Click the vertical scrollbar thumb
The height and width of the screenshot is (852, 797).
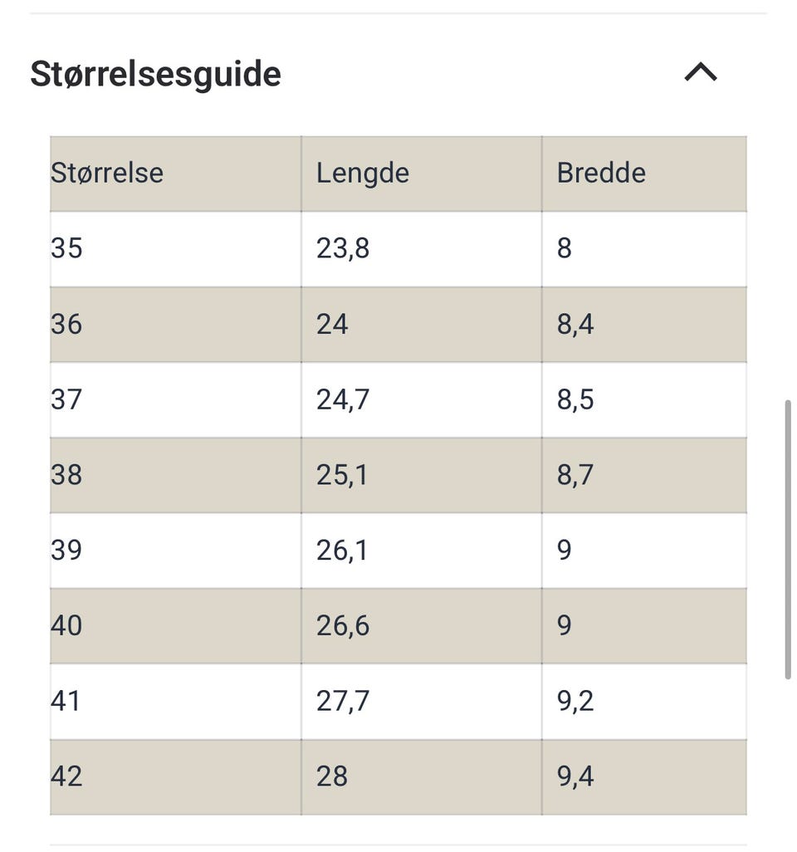(787, 540)
